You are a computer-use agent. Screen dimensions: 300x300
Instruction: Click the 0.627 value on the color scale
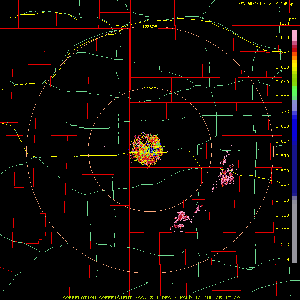(282, 141)
